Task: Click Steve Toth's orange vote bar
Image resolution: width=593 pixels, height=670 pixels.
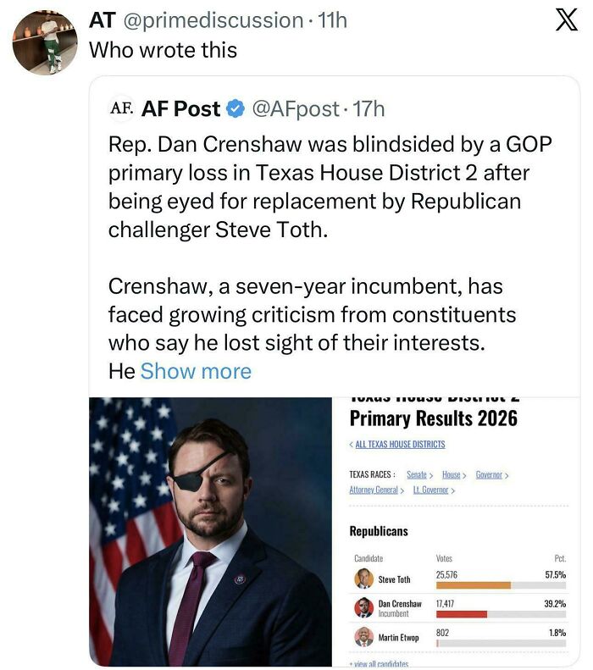Action: (473, 585)
